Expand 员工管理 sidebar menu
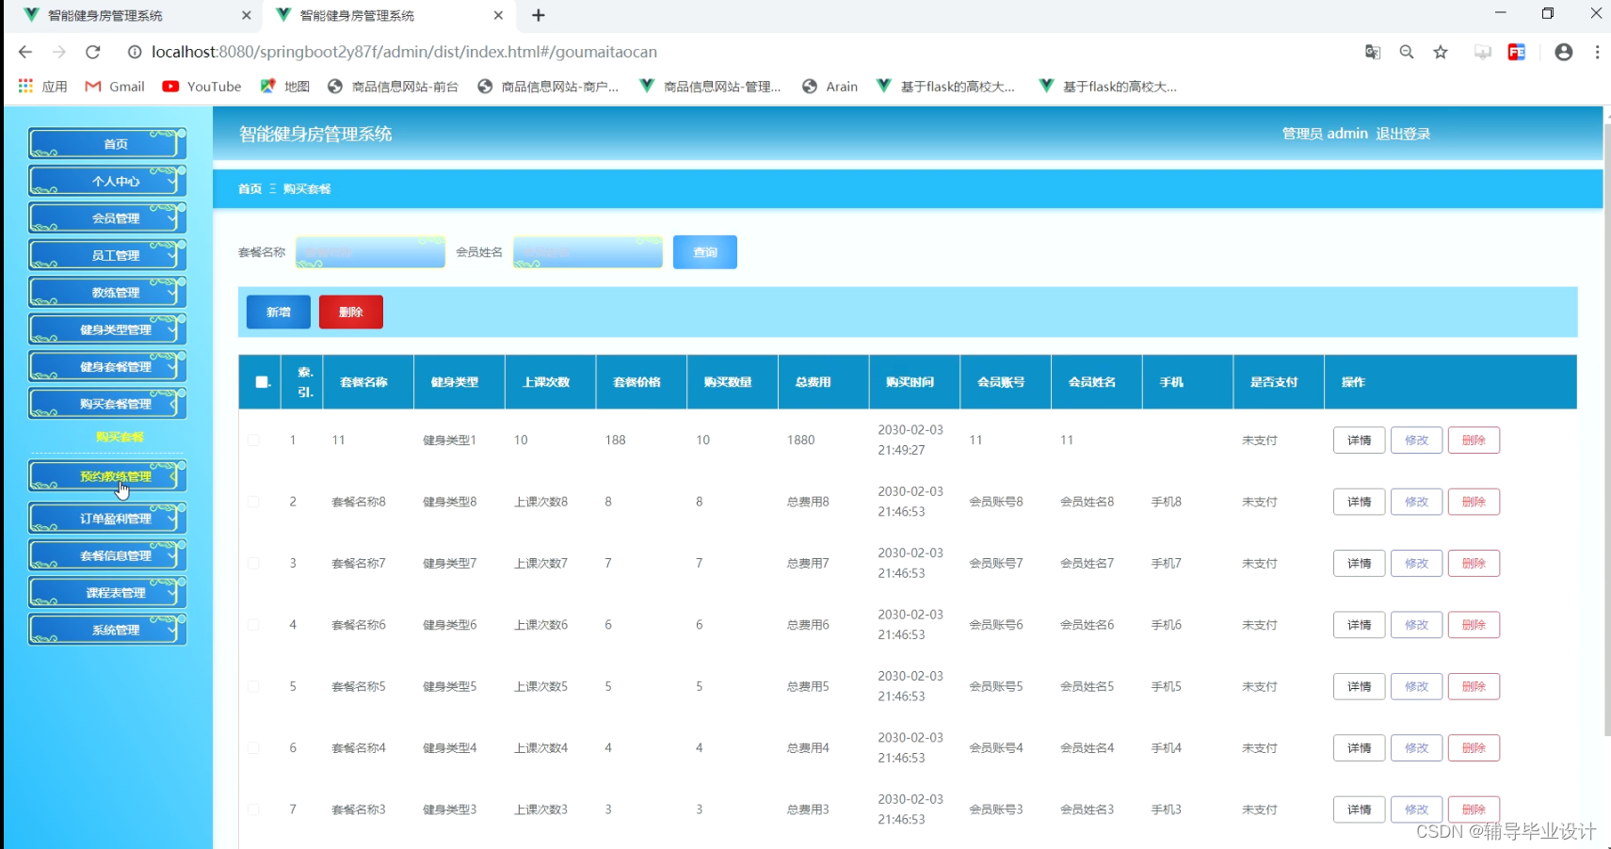This screenshot has width=1611, height=849. [107, 255]
